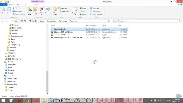Click the Refresh button by address bar
Screen dimensions: 183x103
[x=109, y=21]
